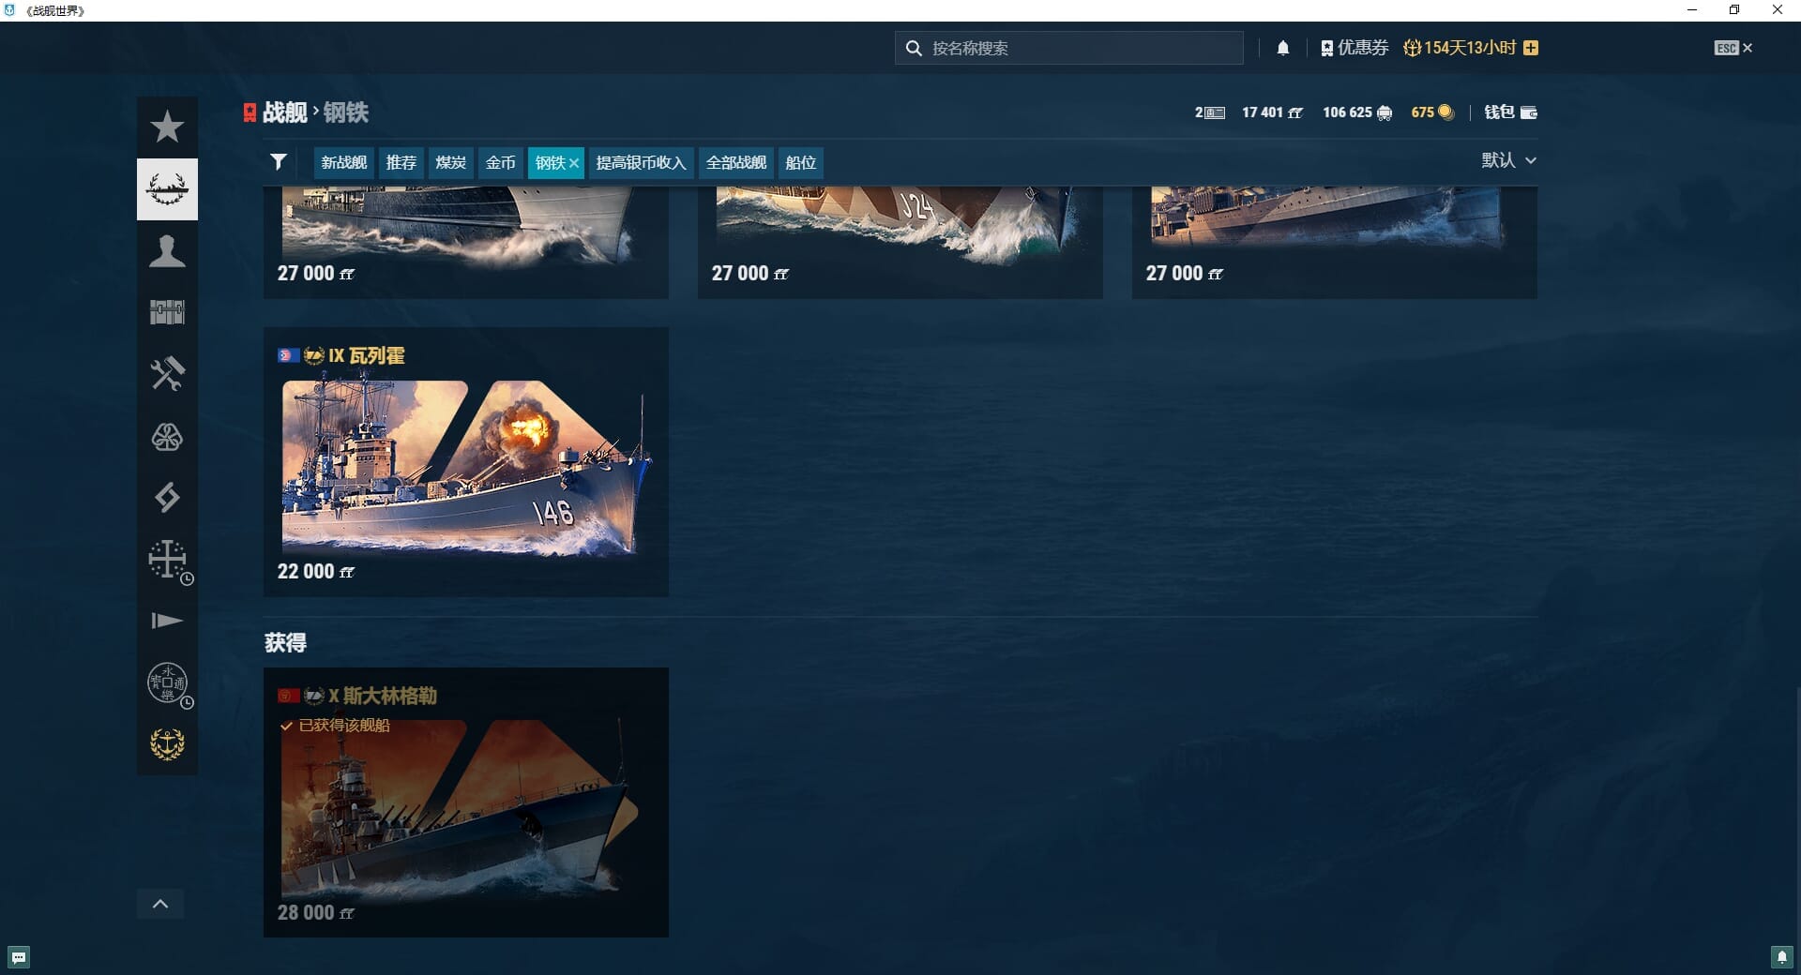Open the star featured section in sidebar

167,127
